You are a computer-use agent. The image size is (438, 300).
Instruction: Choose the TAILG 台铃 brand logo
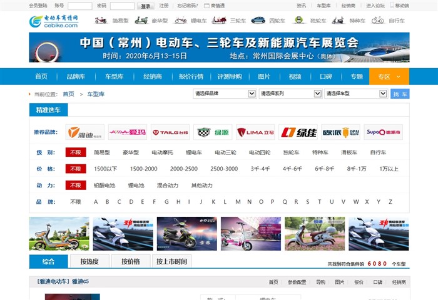(170, 132)
